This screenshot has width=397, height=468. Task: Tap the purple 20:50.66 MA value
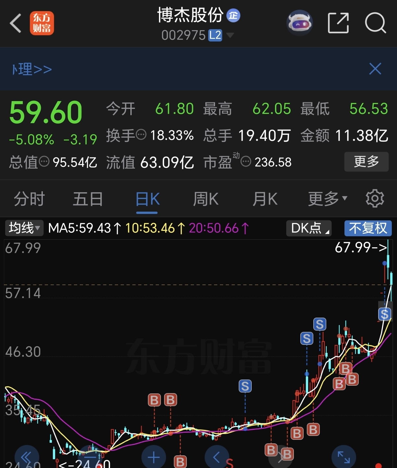tap(219, 228)
